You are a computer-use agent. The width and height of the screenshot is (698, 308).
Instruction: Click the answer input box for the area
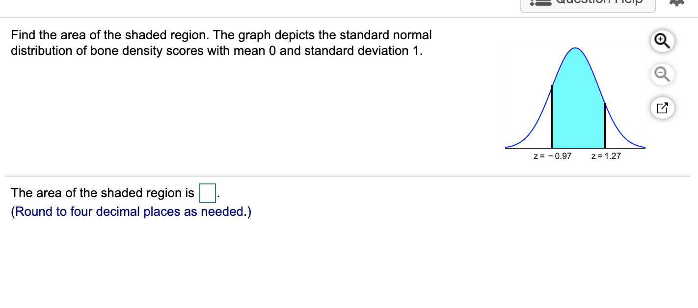tap(208, 193)
